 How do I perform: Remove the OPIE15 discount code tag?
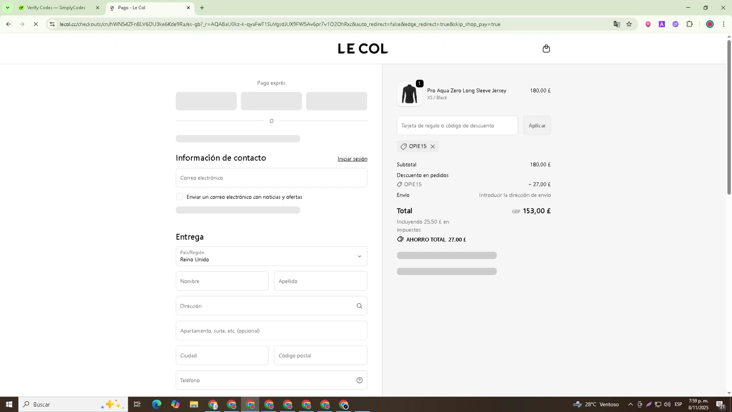pyautogui.click(x=432, y=146)
